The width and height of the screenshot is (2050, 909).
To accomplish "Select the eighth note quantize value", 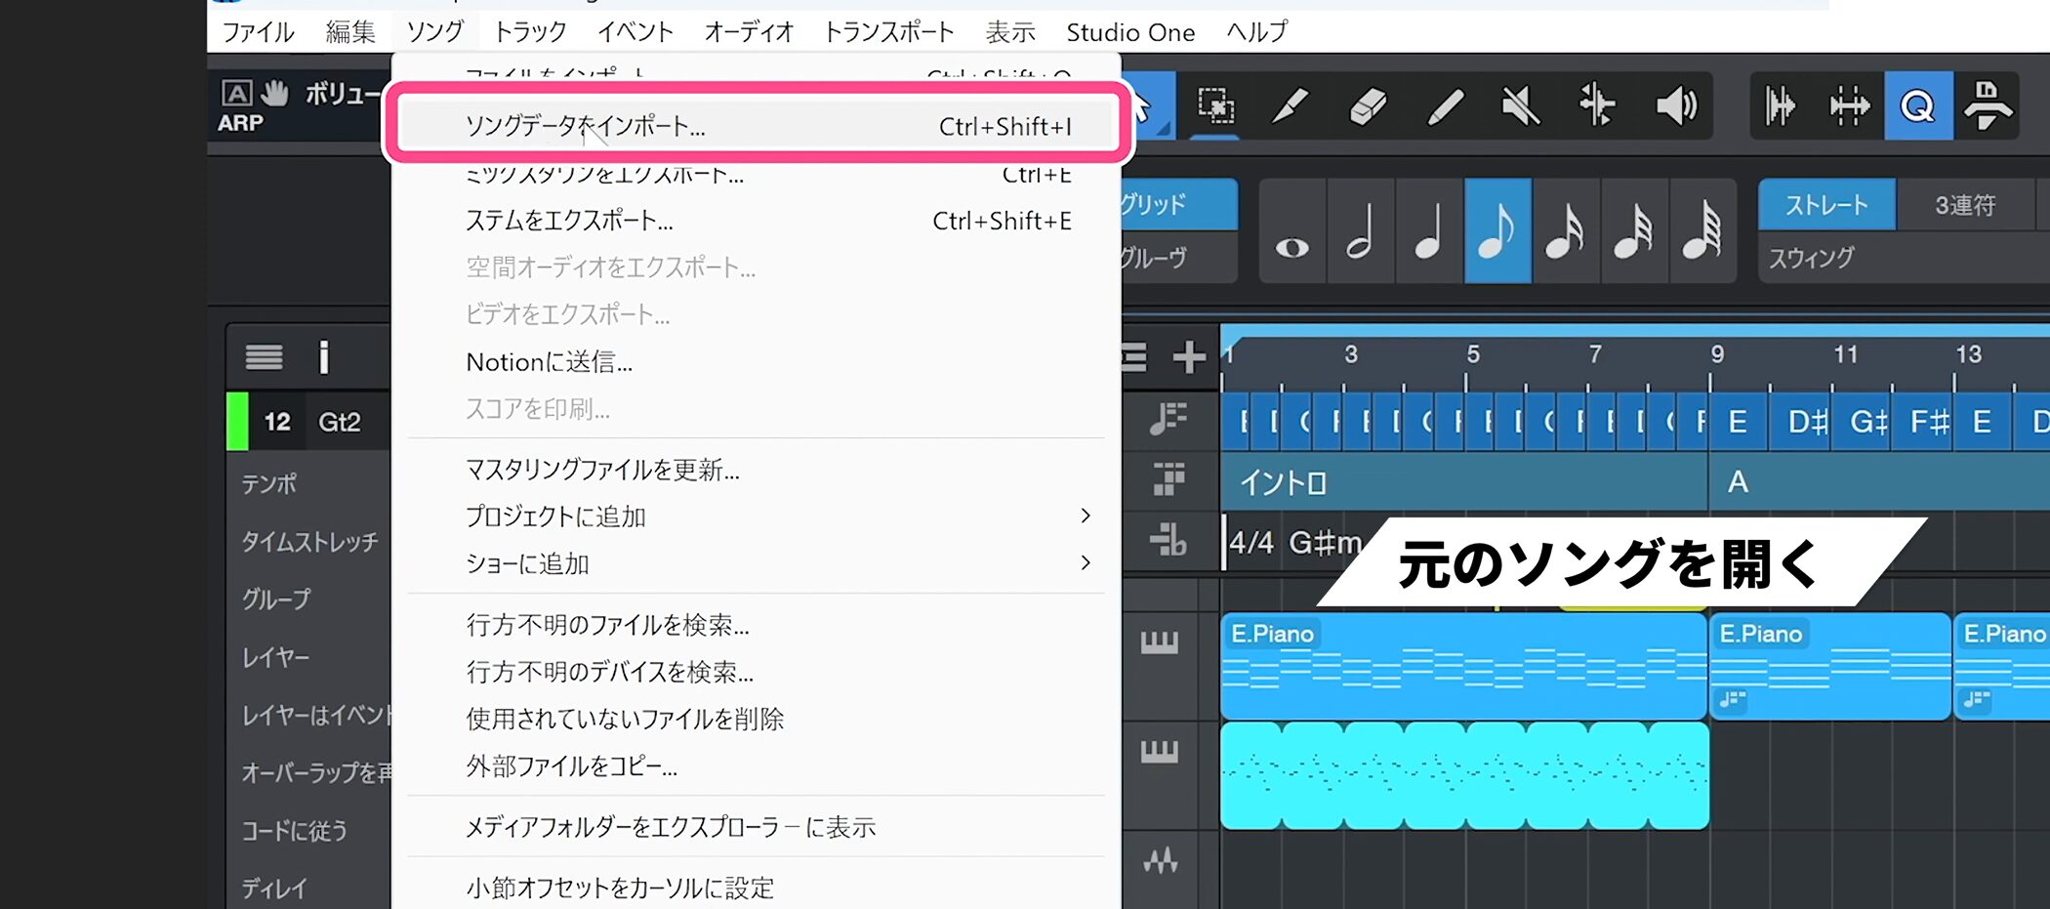I will pyautogui.click(x=1496, y=231).
